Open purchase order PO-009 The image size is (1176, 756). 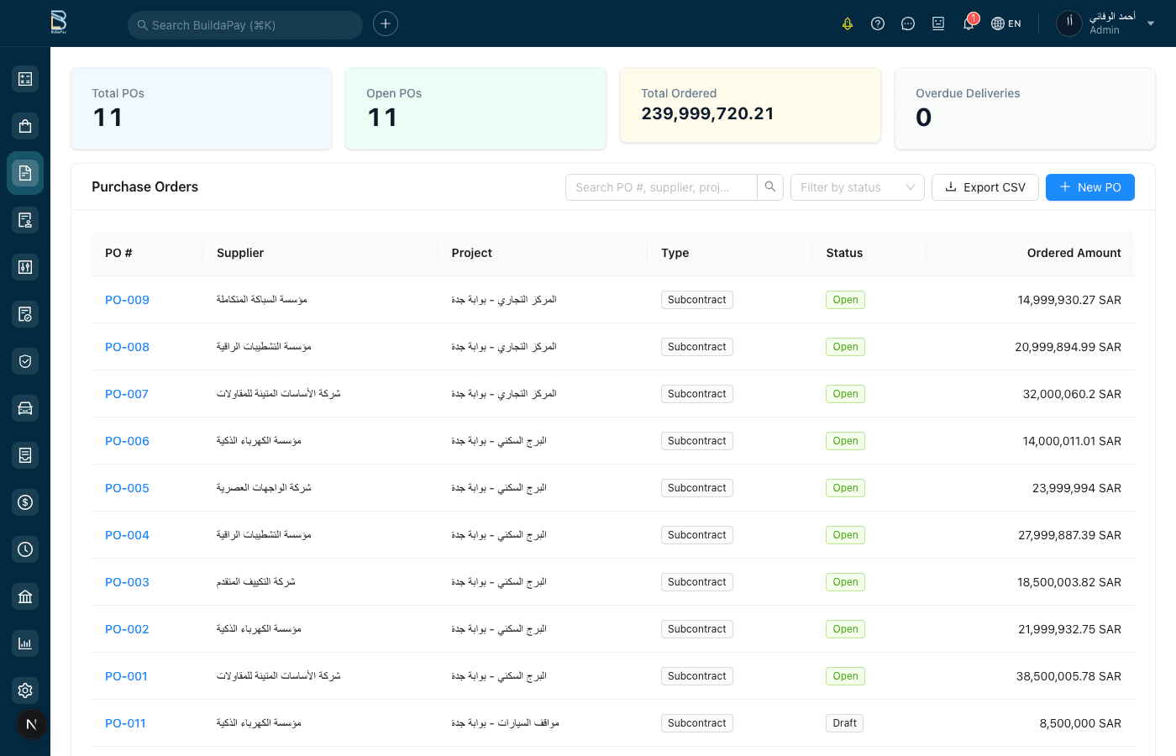pyautogui.click(x=127, y=299)
